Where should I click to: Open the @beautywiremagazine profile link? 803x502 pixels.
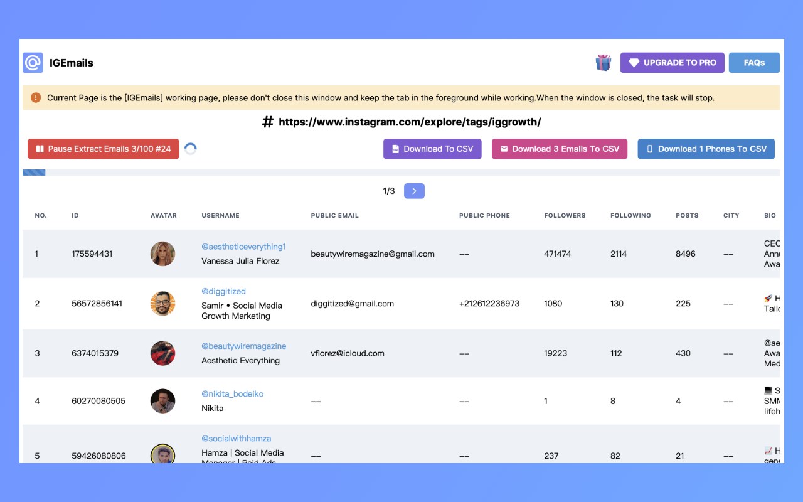click(x=243, y=346)
